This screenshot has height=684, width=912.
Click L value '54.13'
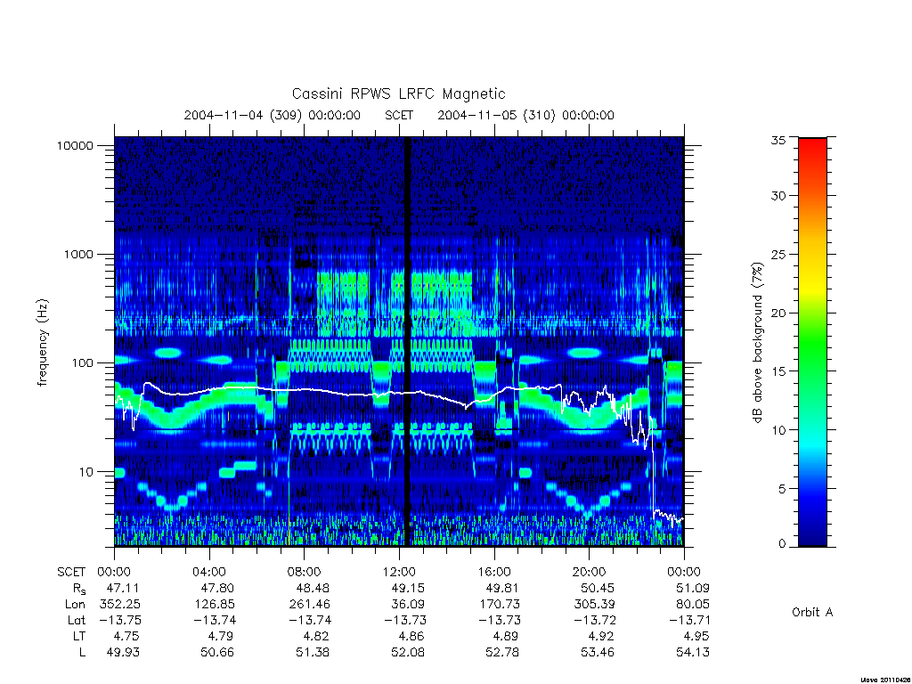[x=693, y=652]
